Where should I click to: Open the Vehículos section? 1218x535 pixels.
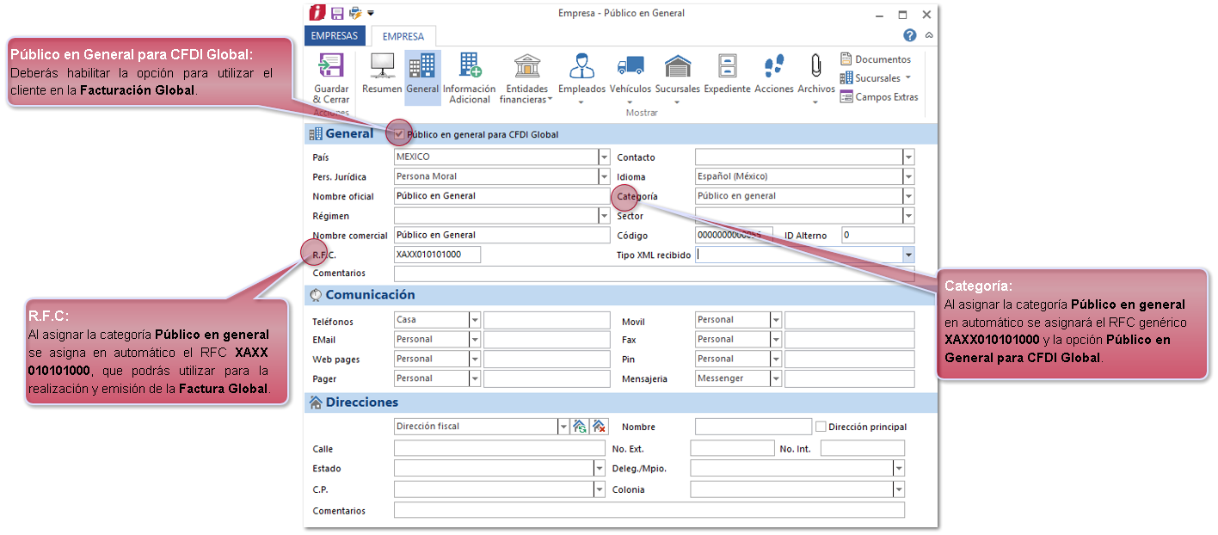coord(631,66)
